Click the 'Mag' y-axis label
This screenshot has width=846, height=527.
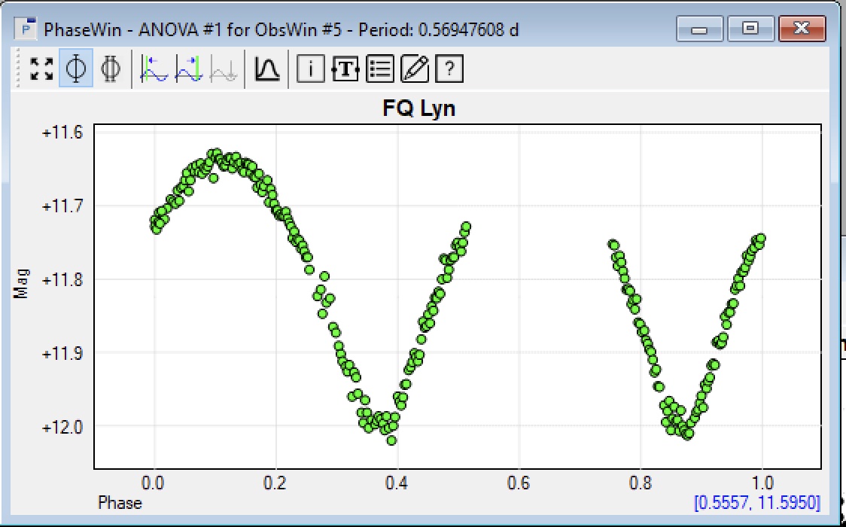pos(23,283)
